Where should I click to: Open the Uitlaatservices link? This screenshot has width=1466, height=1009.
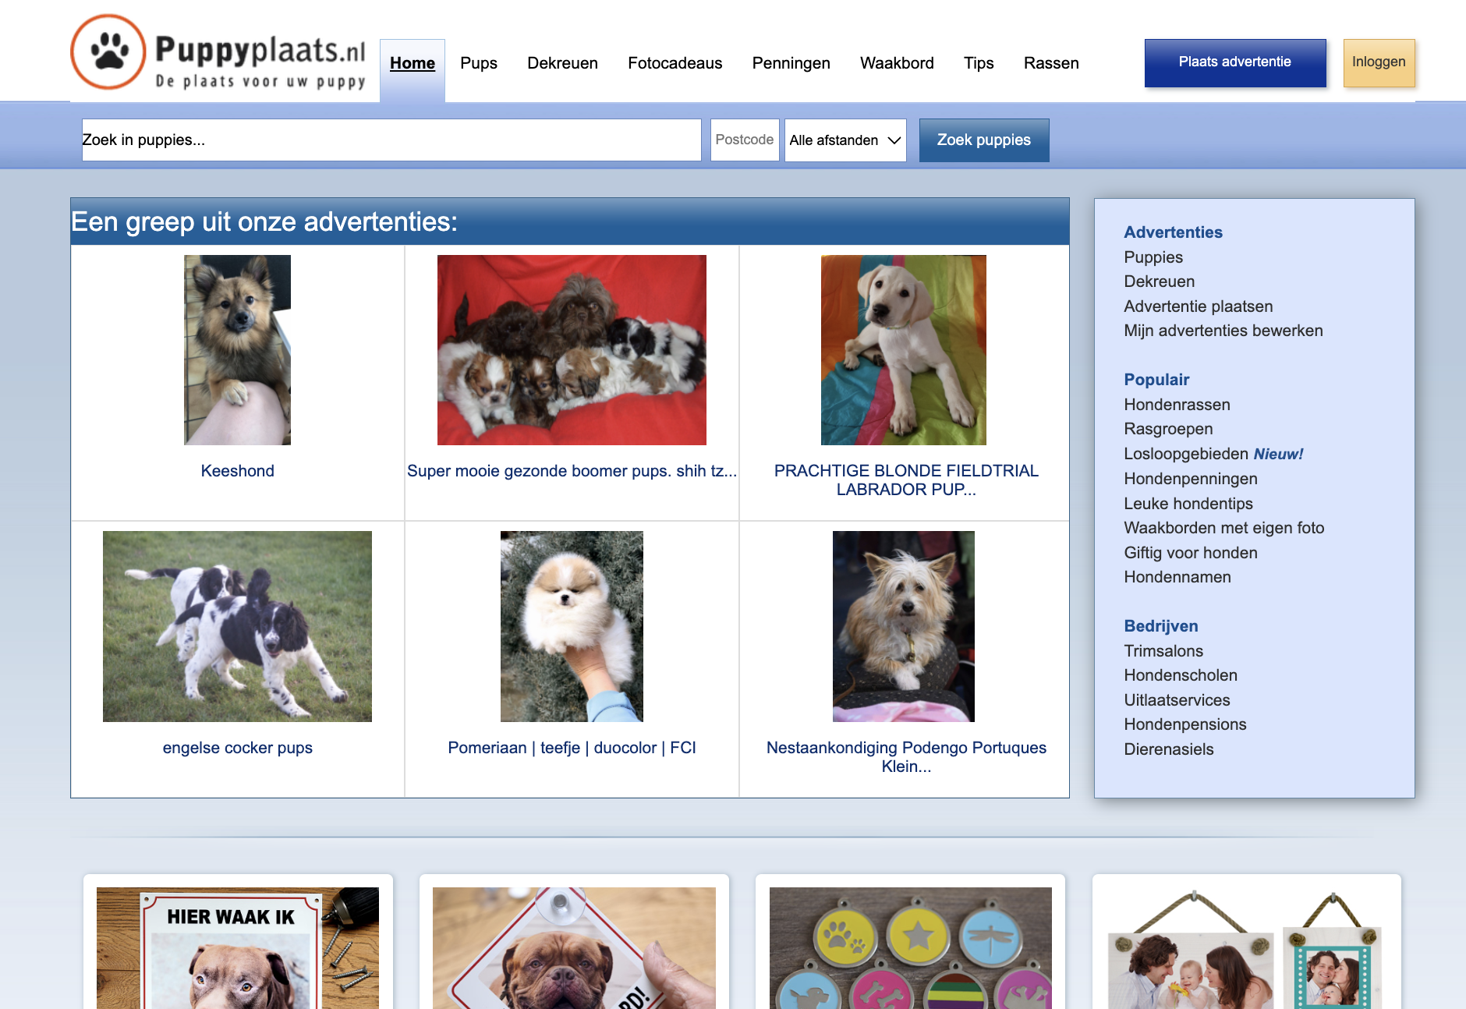1177,700
